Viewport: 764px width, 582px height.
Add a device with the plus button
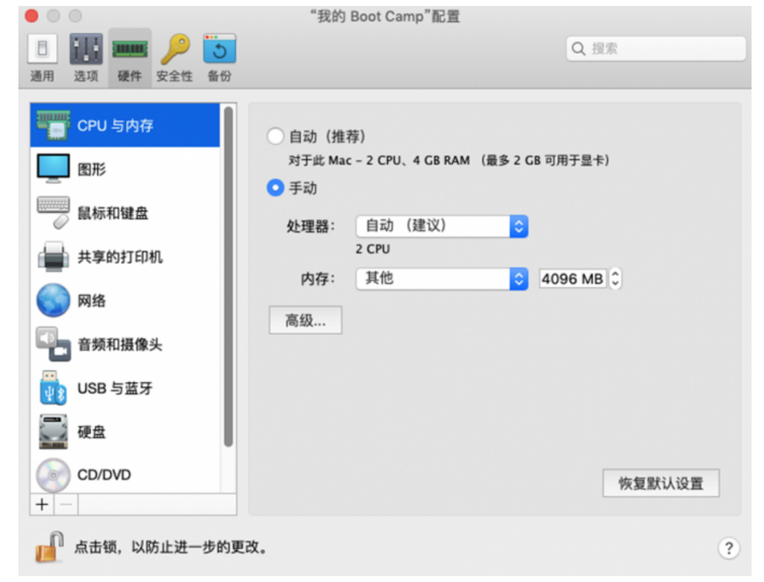pos(42,505)
